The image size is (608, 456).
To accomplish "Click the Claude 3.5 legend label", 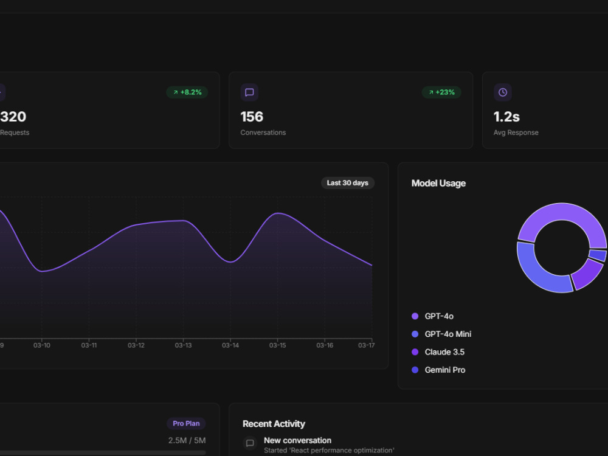I will (444, 352).
